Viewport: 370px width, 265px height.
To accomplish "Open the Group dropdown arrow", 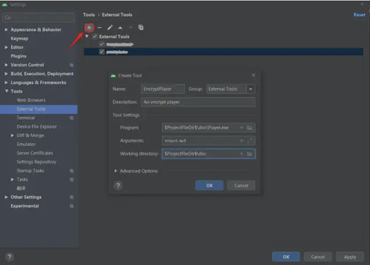I will pyautogui.click(x=250, y=89).
